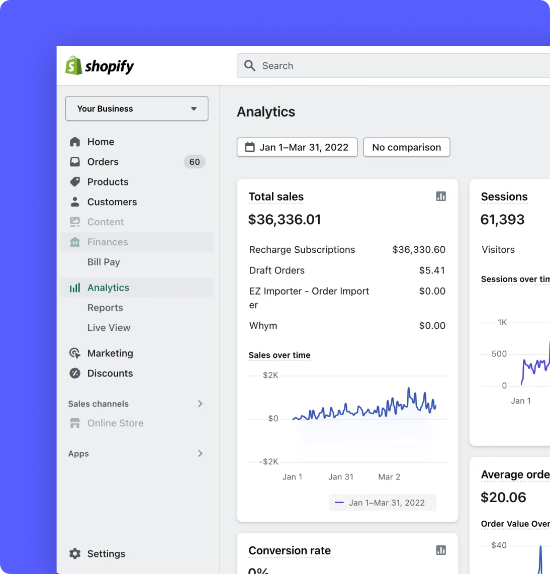Focus the Search input field
Screen dimensions: 550x574
click(393, 66)
